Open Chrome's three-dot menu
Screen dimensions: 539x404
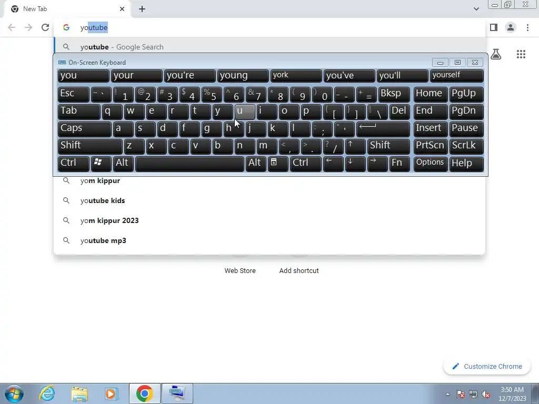pos(527,27)
